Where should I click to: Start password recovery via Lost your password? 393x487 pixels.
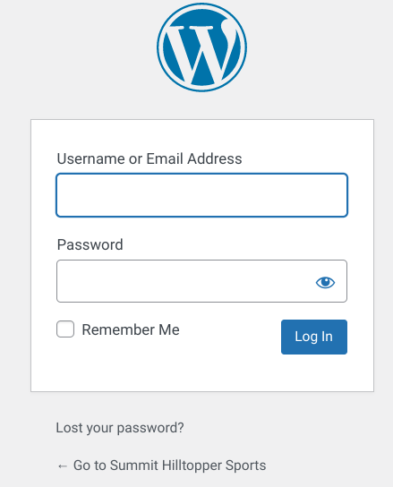click(120, 428)
